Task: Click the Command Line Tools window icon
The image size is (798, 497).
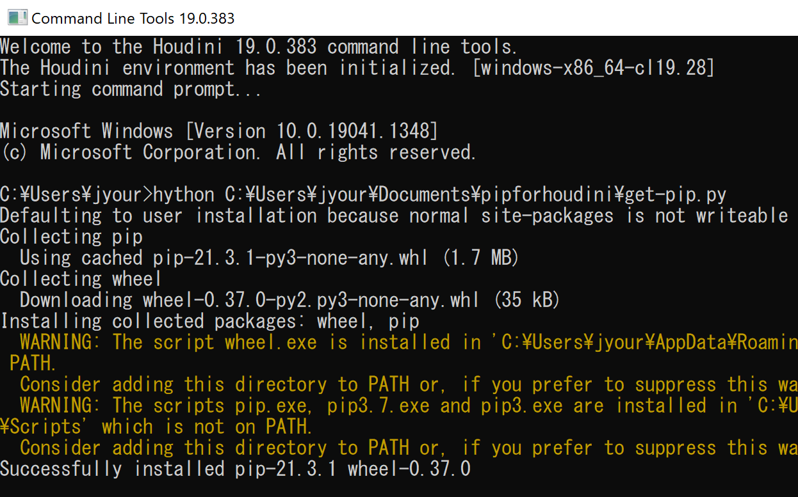Action: pyautogui.click(x=17, y=18)
